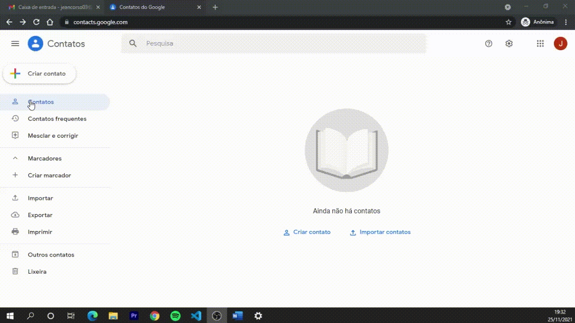This screenshot has height=323, width=575.
Task: Click the plus icon beside Criar marcador
Action: (15, 175)
